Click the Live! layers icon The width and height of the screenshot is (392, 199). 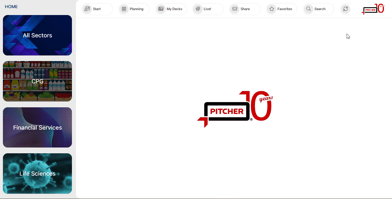pos(198,9)
